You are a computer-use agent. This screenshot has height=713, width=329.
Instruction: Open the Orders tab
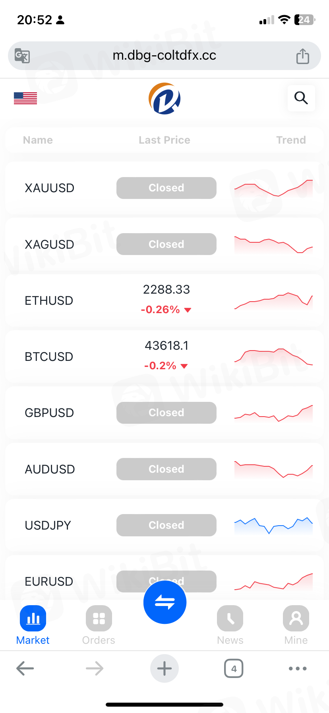(x=99, y=625)
